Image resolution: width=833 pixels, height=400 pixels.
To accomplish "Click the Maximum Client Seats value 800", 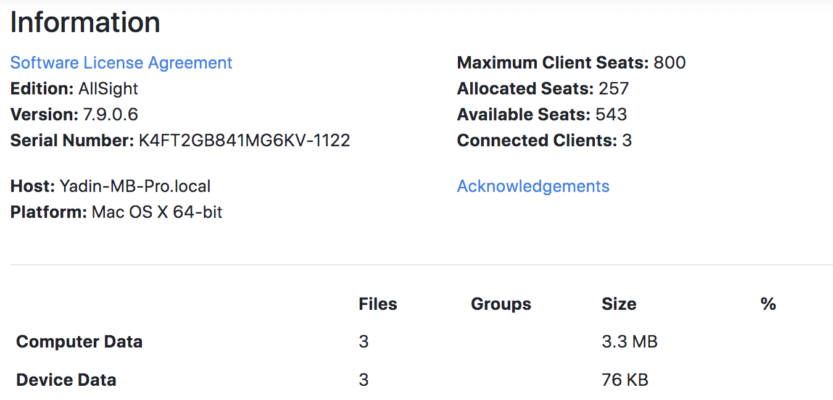I will click(x=669, y=63).
